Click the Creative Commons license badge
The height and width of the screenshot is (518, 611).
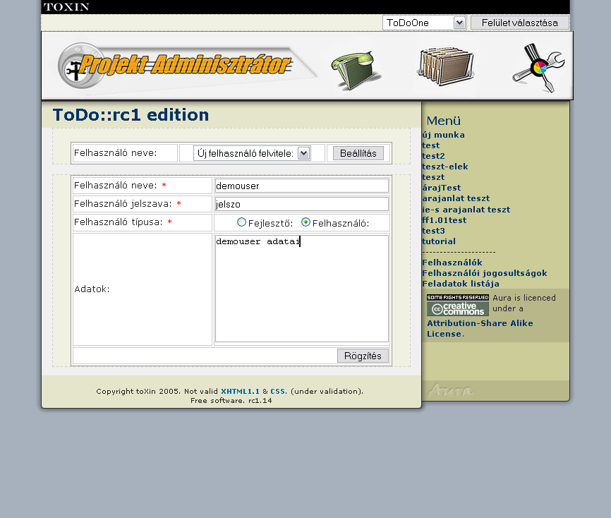(457, 305)
